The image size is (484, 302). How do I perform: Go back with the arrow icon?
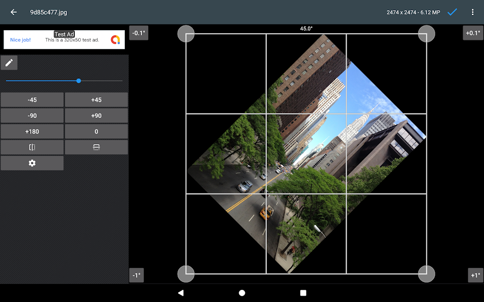pyautogui.click(x=13, y=12)
